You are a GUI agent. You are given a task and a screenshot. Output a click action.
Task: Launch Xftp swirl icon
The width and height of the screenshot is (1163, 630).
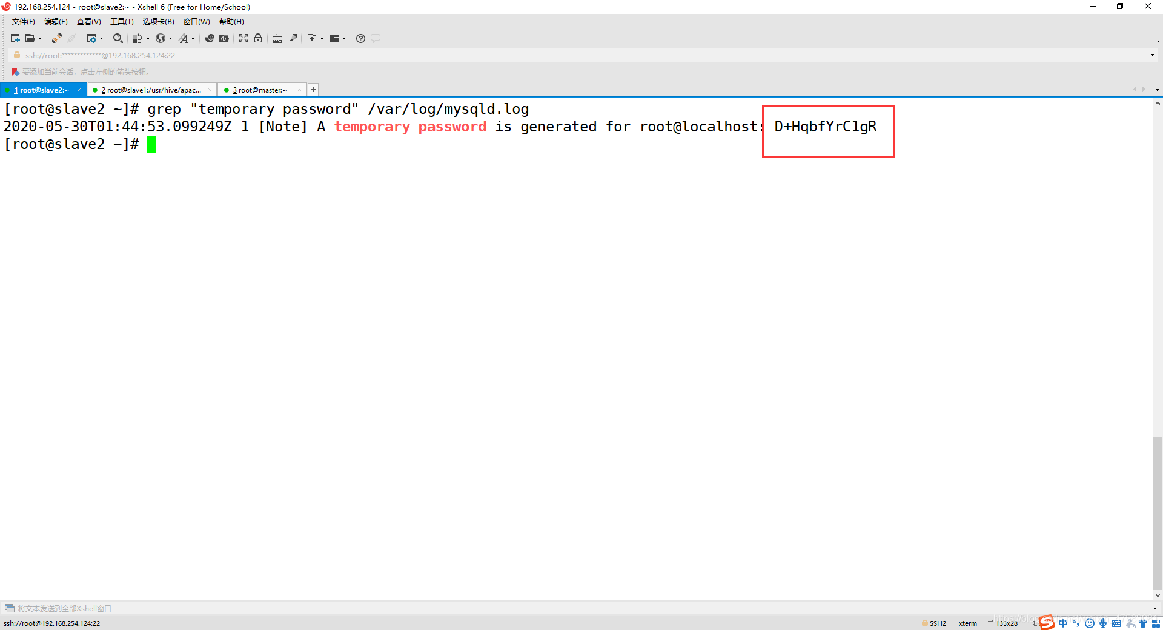(x=210, y=38)
